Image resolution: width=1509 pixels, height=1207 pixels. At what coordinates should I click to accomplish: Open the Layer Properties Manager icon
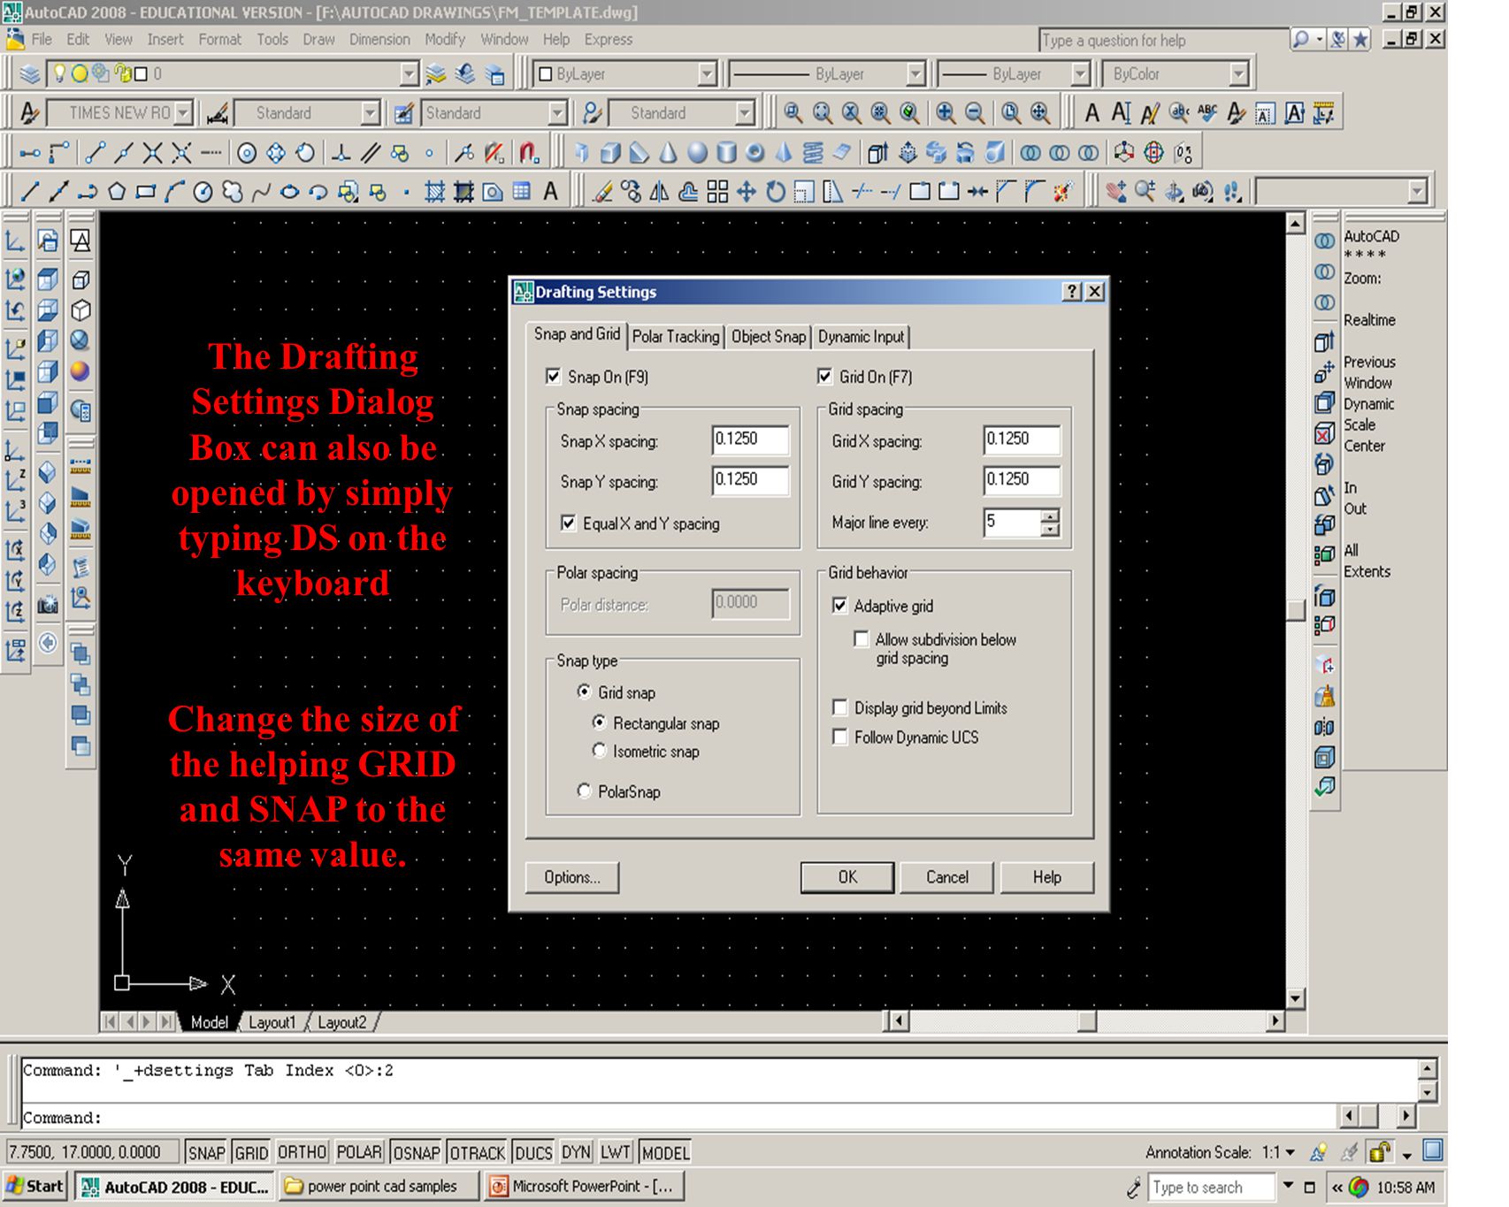tap(30, 74)
